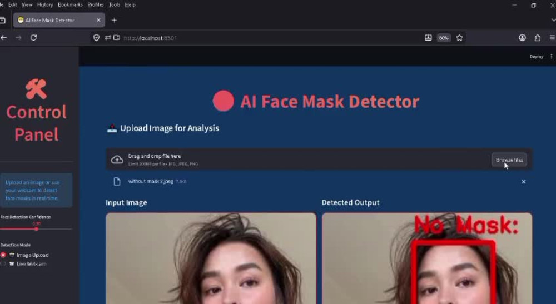
Task: Click the site permissions icon in address bar
Action: pos(108,38)
